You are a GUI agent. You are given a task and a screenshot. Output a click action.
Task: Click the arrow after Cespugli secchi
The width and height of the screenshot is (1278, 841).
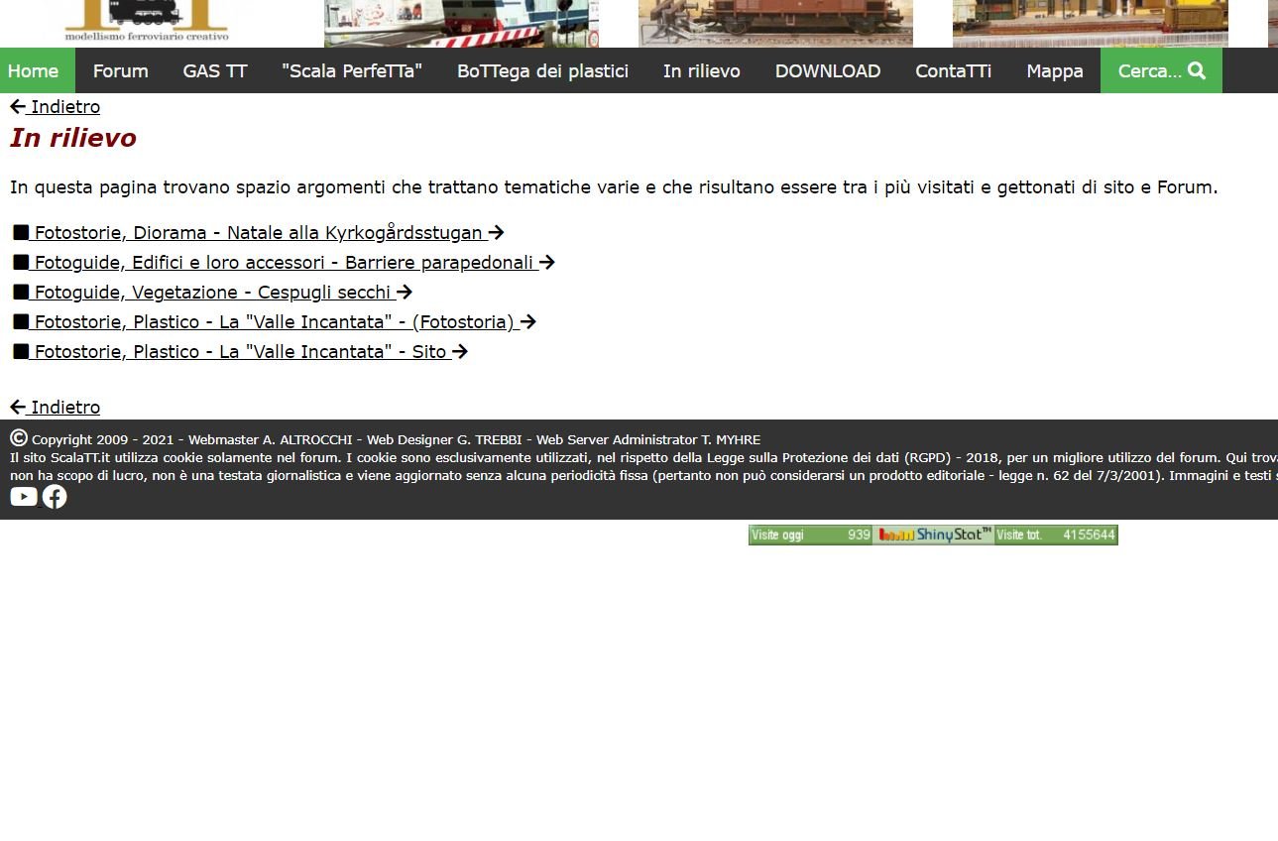pyautogui.click(x=405, y=293)
